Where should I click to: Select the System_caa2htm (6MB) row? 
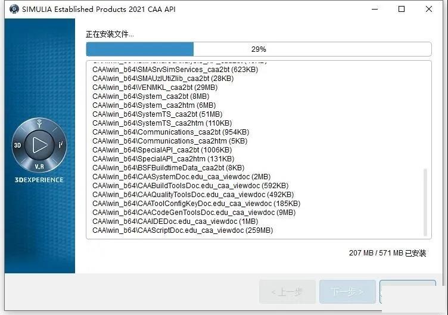[154, 105]
